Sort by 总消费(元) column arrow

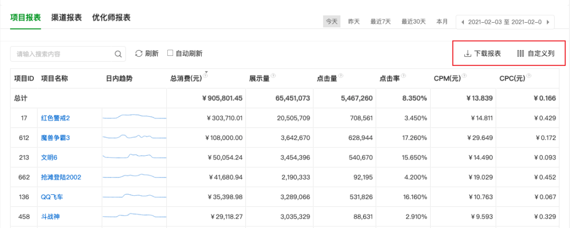point(206,72)
